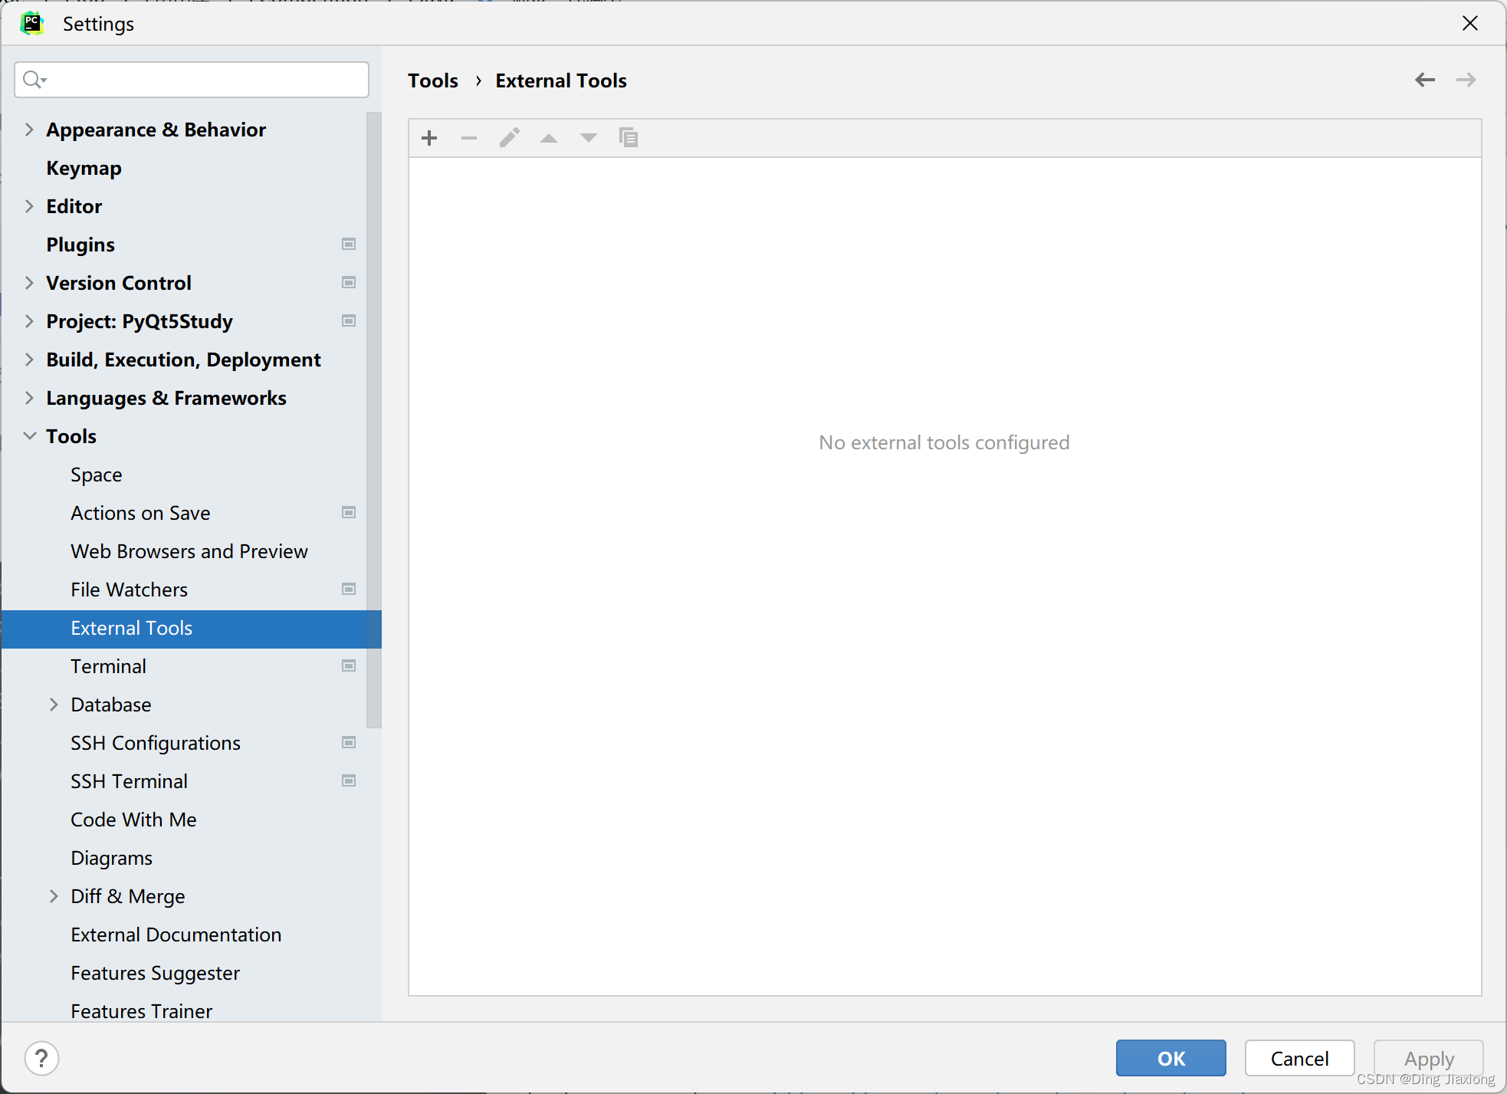Image resolution: width=1507 pixels, height=1094 pixels.
Task: Expand the Database subsection
Action: pos(54,705)
